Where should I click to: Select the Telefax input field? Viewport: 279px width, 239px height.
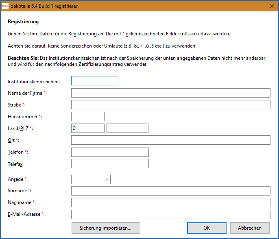[x=110, y=164]
